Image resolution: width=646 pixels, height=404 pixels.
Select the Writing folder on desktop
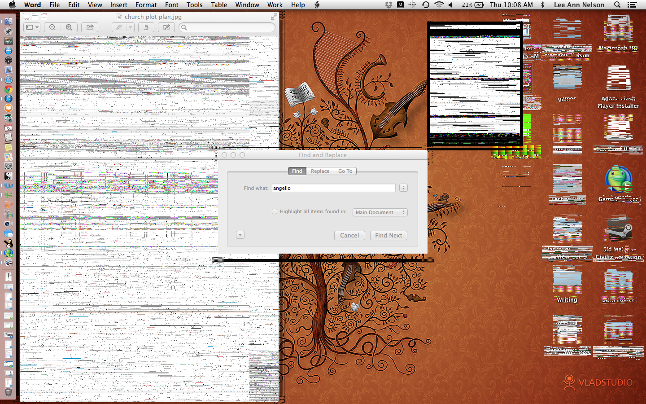[567, 285]
